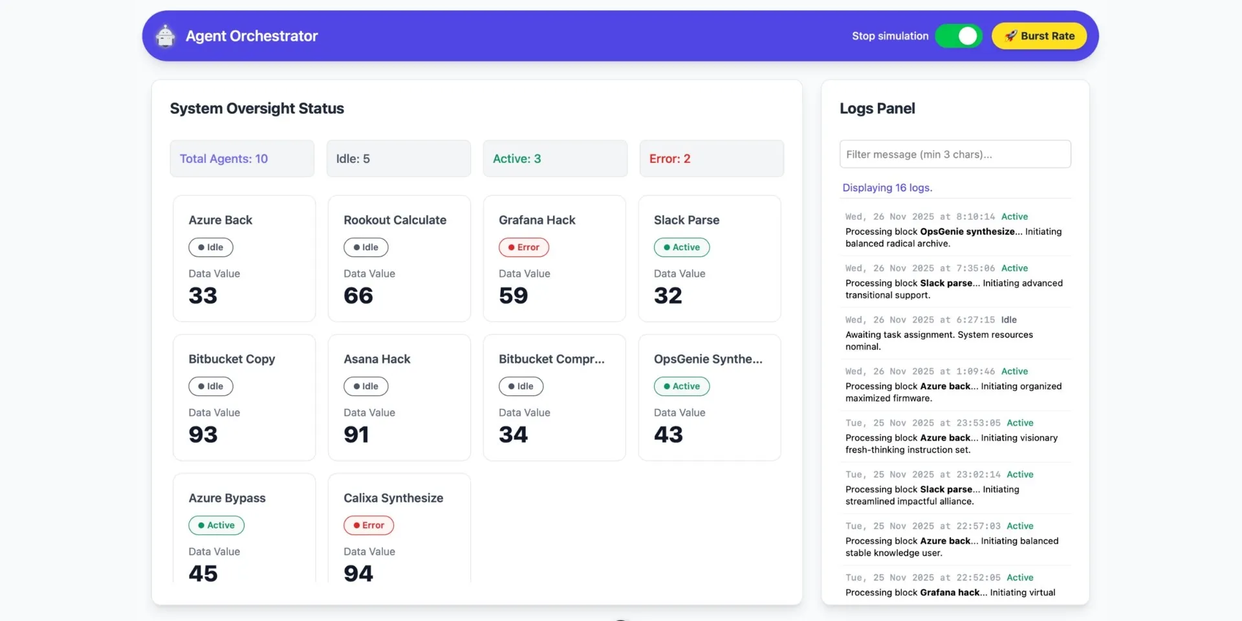The width and height of the screenshot is (1242, 621).
Task: Click the green status dot on OpsGenie Synthe card
Action: 668,386
